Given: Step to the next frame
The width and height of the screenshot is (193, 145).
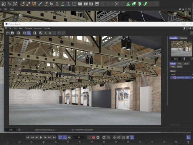Looking at the screenshot, I should (45, 137).
